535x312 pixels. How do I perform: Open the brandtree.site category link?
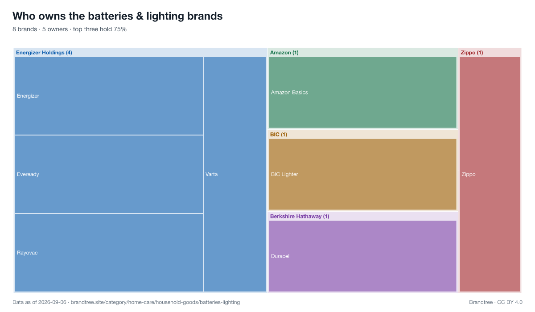click(x=156, y=302)
